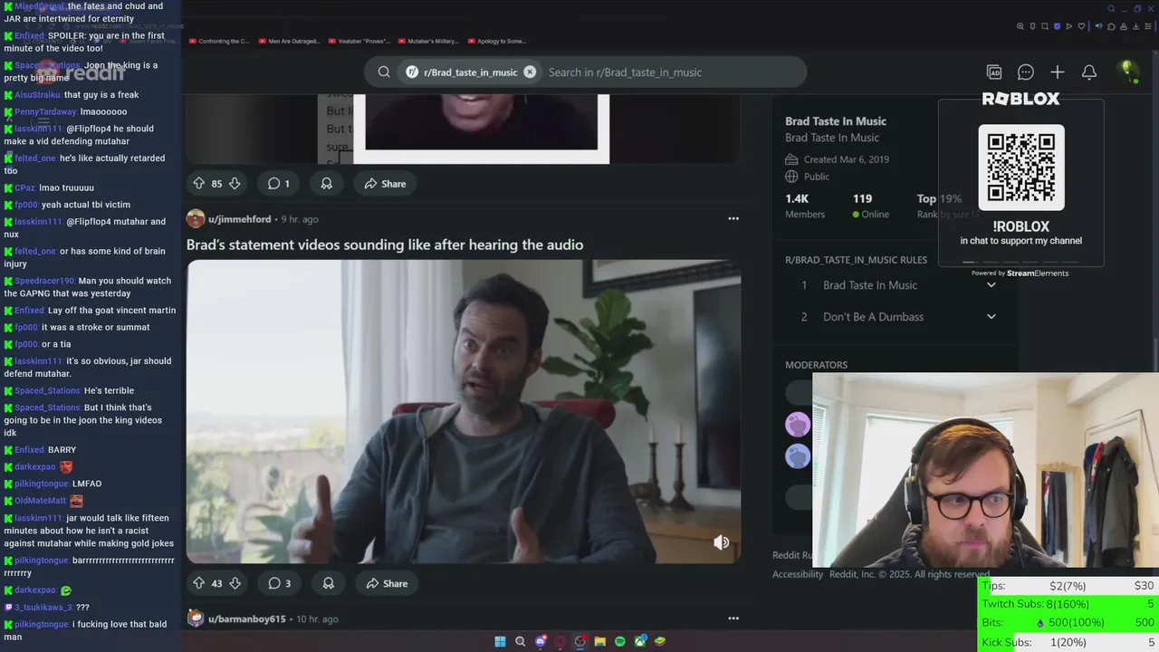
Task: Click the u/jimmehford avatar
Action: [196, 218]
